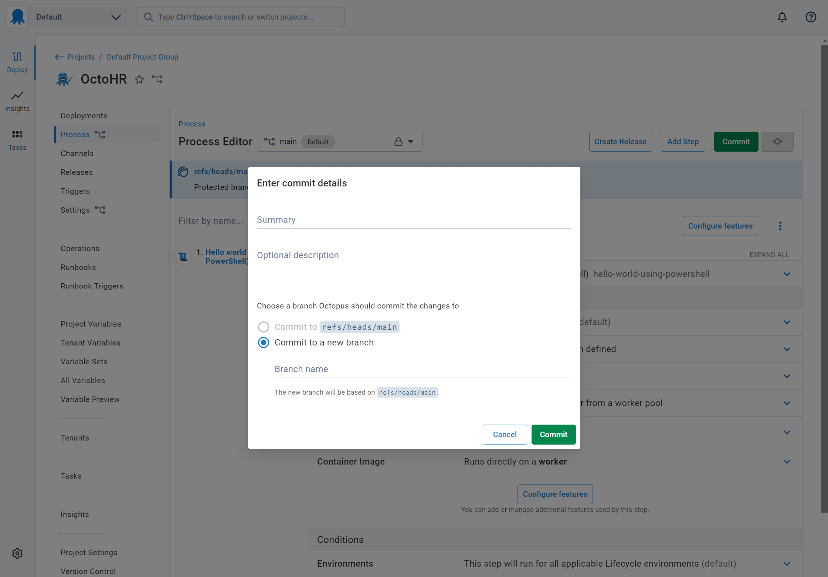Open Channels in project menu
828x577 pixels.
(x=77, y=153)
